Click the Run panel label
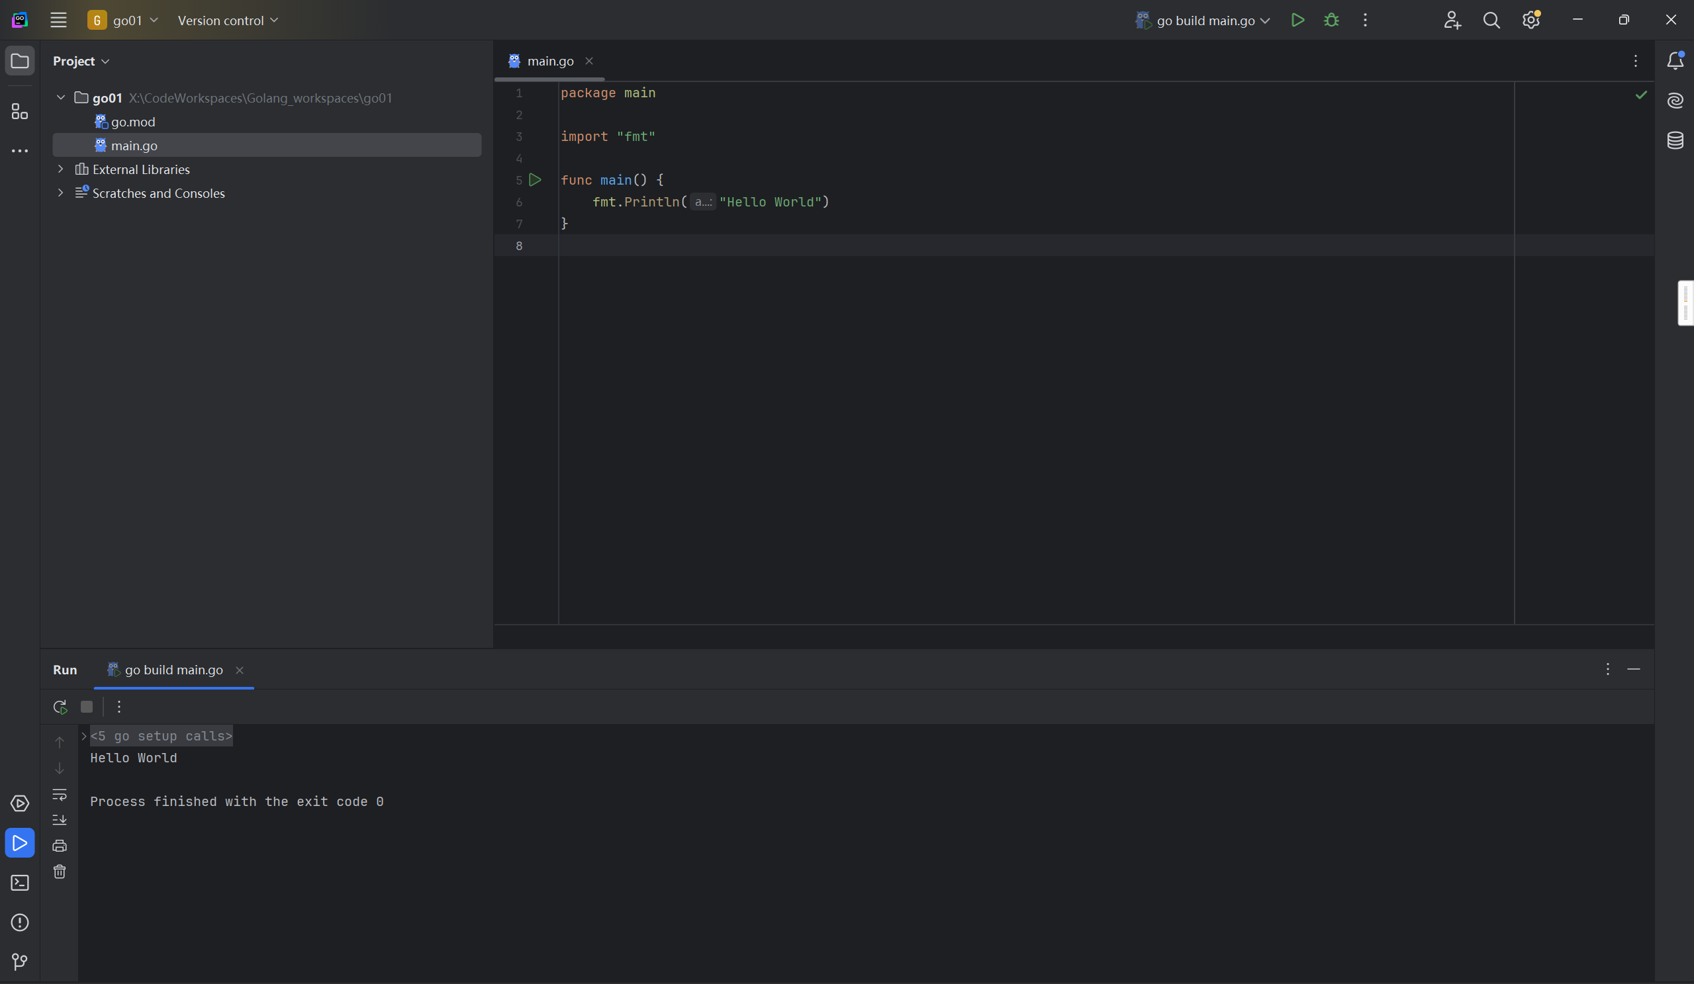The image size is (1694, 984). [66, 670]
